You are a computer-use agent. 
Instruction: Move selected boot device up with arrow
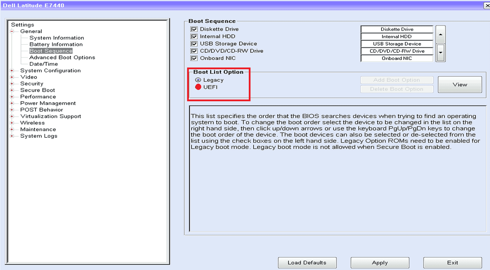(x=440, y=34)
